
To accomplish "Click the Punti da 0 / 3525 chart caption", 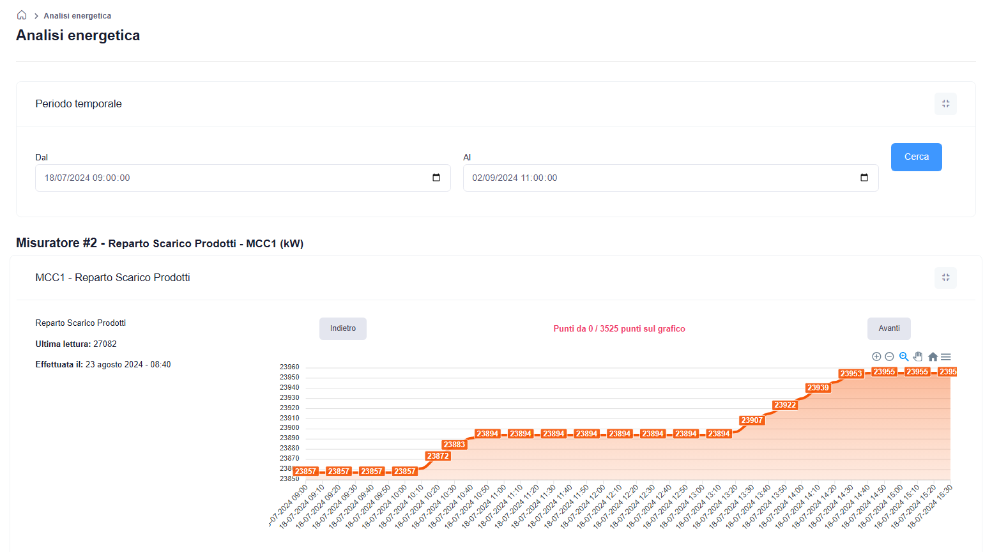I will pyautogui.click(x=619, y=328).
